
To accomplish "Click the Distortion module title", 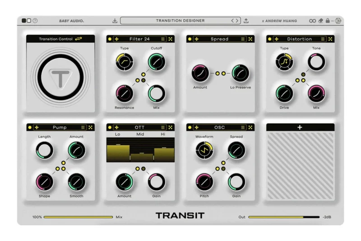I will coord(299,39).
